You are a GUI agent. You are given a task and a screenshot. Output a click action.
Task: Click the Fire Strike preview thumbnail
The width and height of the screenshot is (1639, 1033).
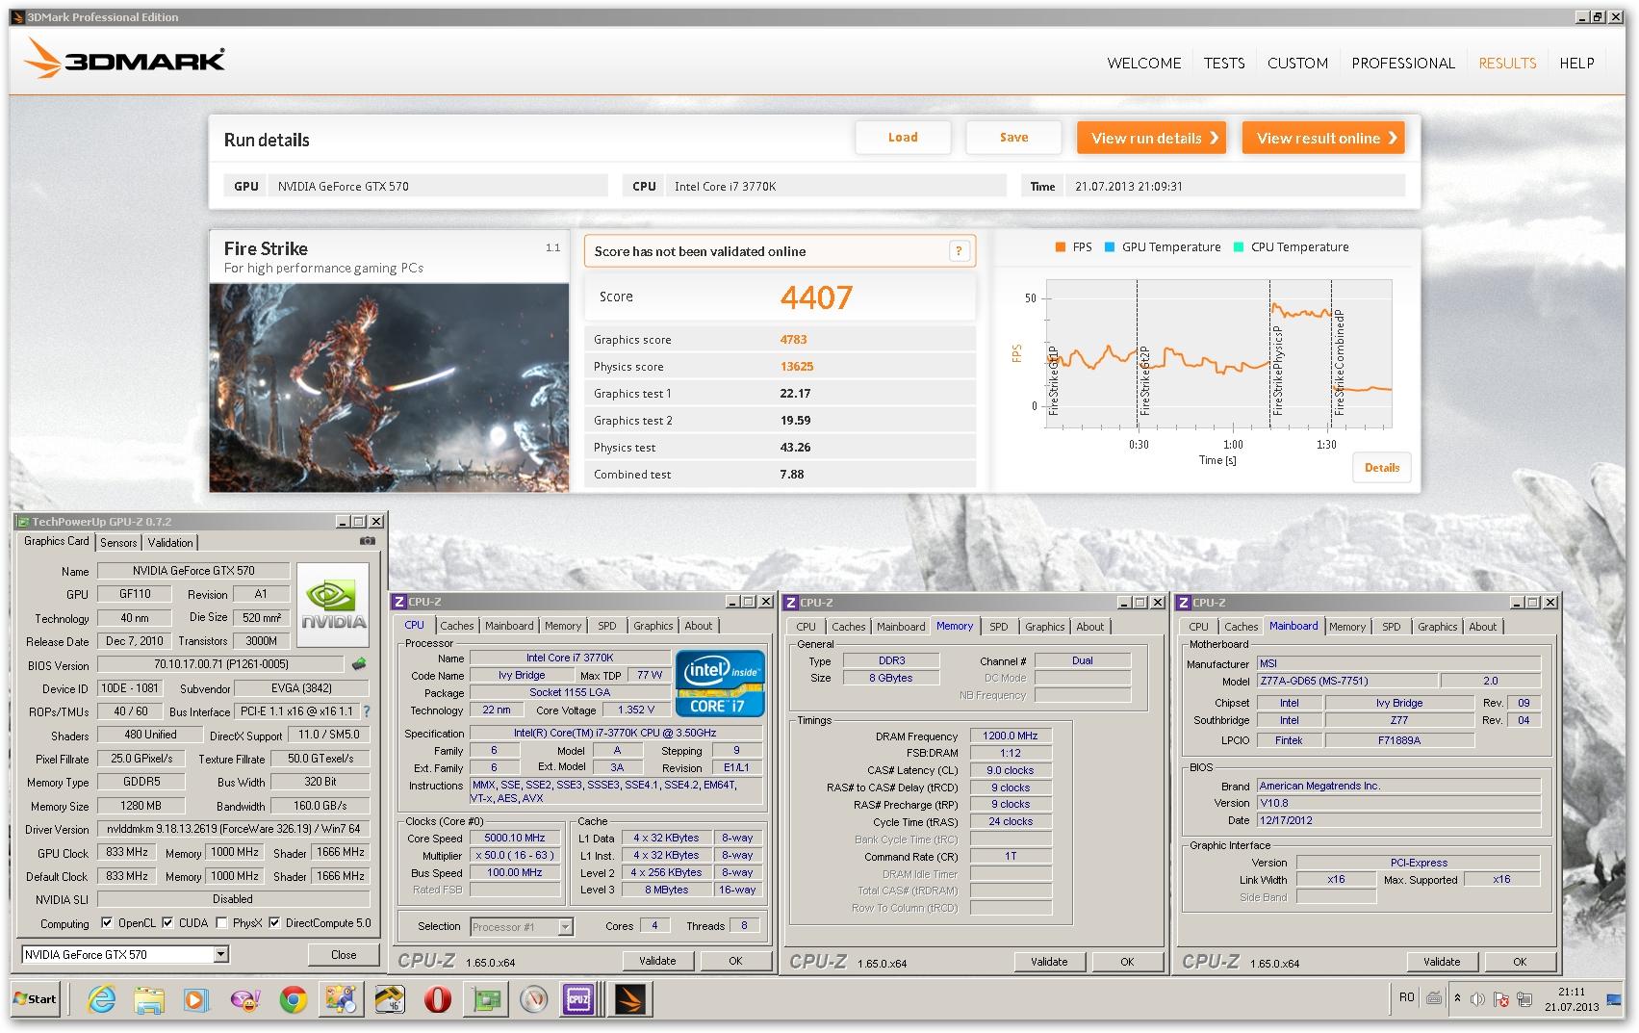[x=389, y=387]
